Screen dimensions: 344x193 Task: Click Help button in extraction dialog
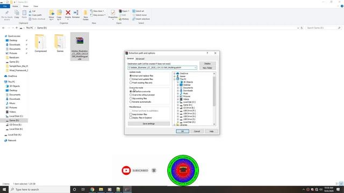point(211,131)
